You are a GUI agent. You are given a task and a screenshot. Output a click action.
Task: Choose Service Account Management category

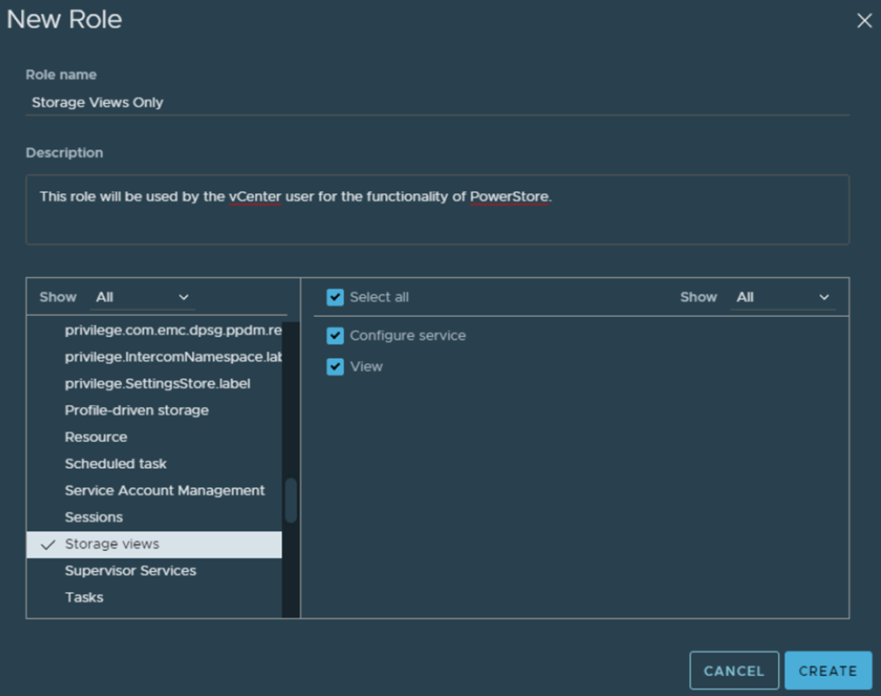[164, 491]
